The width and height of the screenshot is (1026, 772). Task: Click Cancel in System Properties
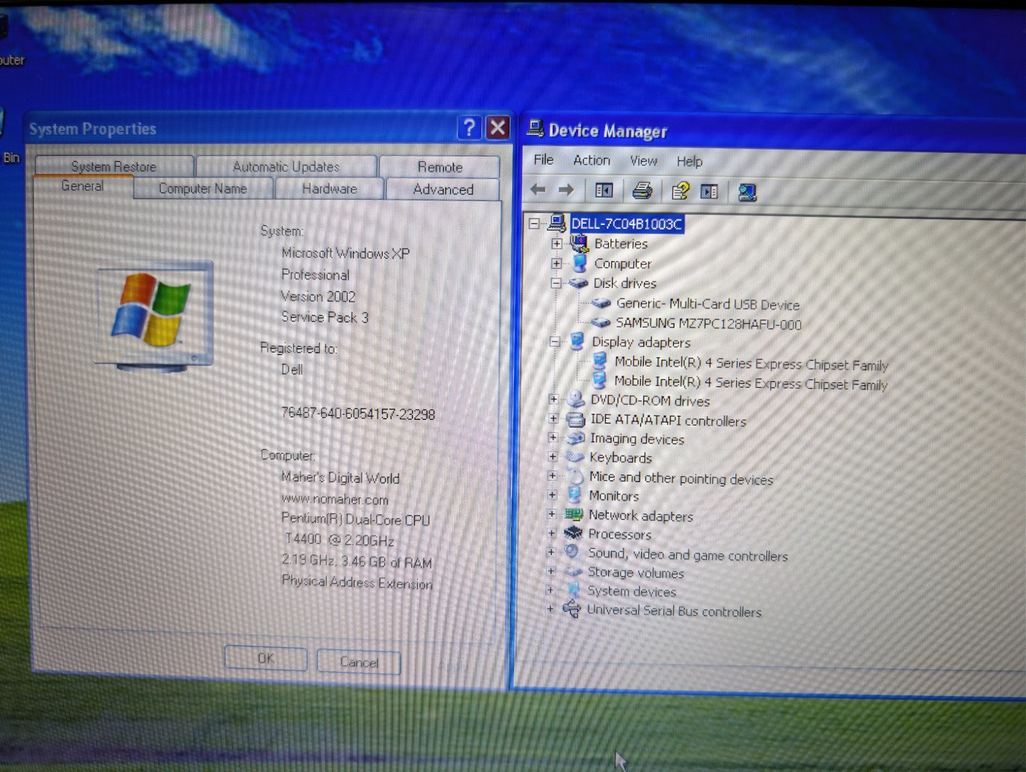pyautogui.click(x=359, y=662)
